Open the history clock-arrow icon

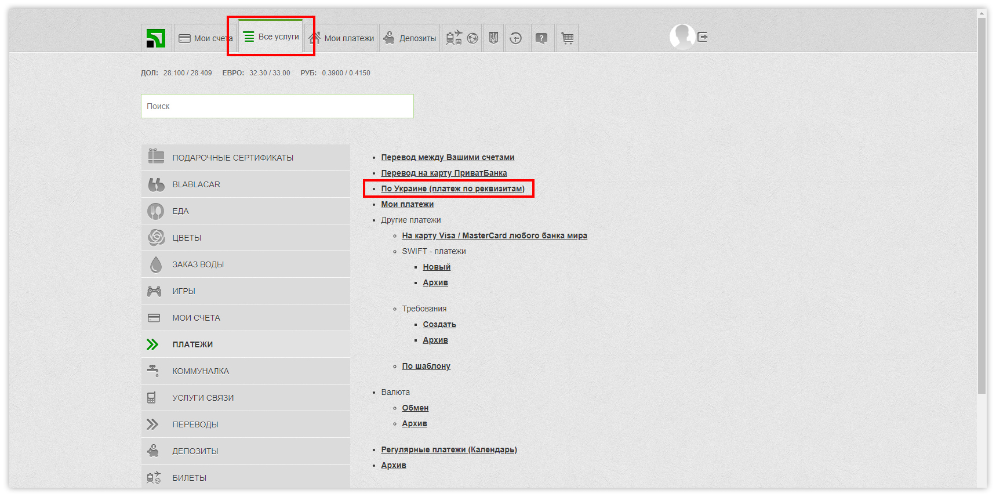click(x=516, y=38)
